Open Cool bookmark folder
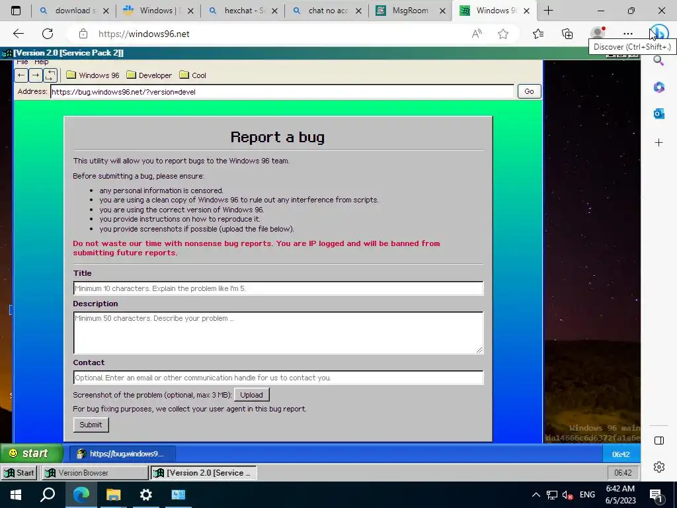 193,75
